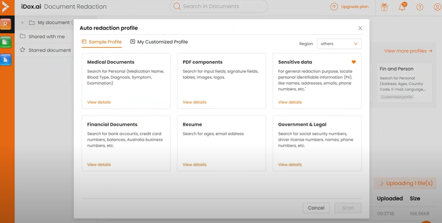
Task: View details of the Resume profile
Action: (x=194, y=164)
